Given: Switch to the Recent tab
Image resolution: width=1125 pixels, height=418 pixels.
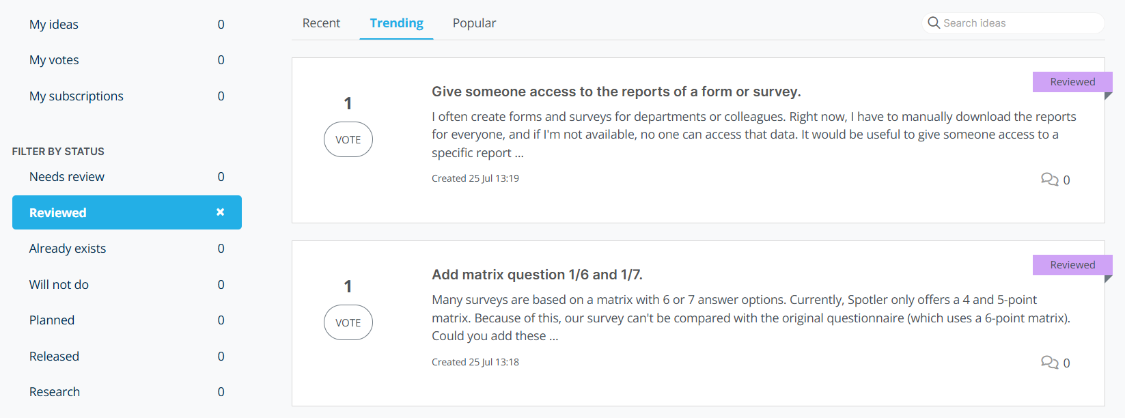Looking at the screenshot, I should click(321, 23).
